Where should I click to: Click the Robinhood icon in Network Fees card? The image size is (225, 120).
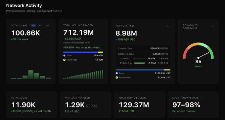[x=117, y=77]
